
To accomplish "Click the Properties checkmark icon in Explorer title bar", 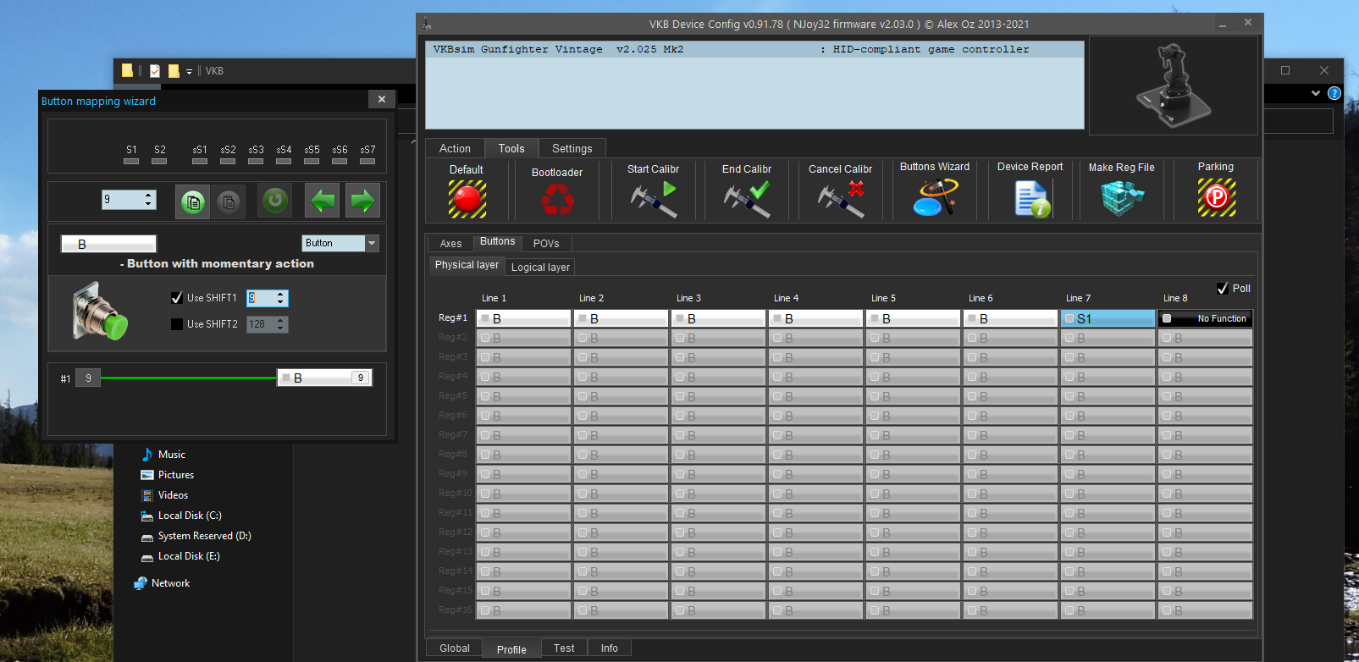I will coord(155,71).
